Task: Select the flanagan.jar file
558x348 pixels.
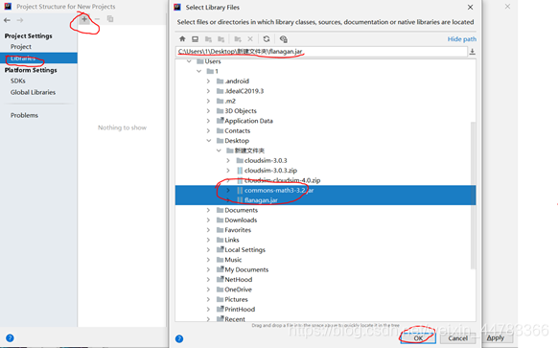Action: pyautogui.click(x=261, y=200)
